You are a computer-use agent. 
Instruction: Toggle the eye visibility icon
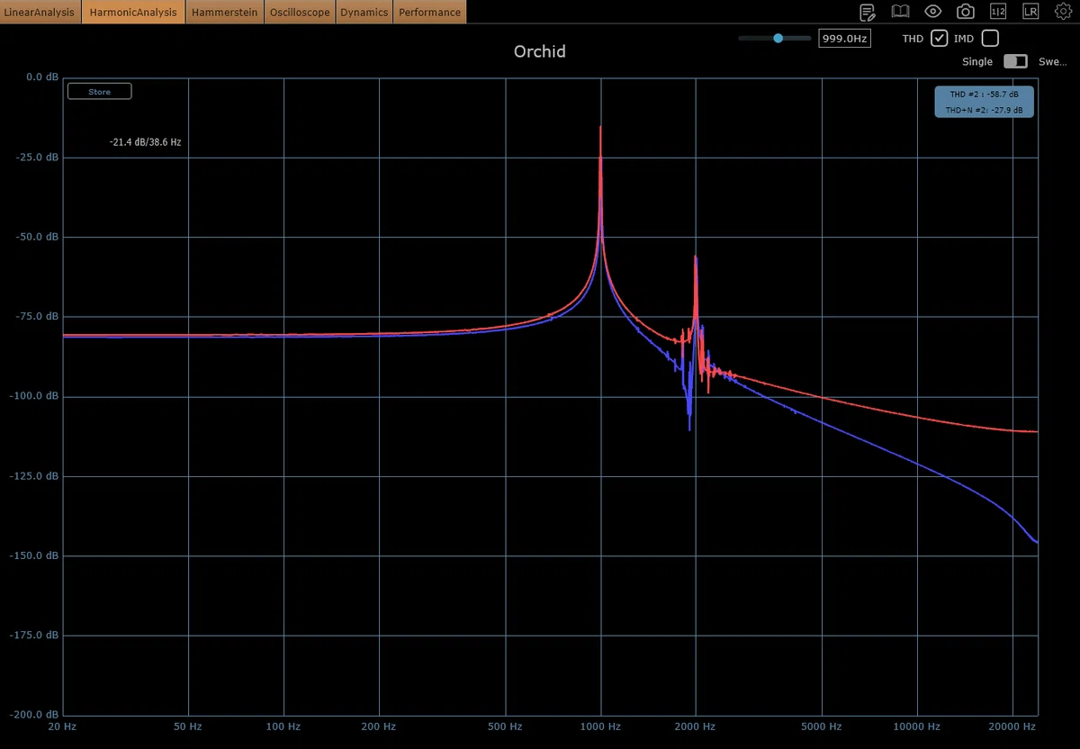coord(933,12)
